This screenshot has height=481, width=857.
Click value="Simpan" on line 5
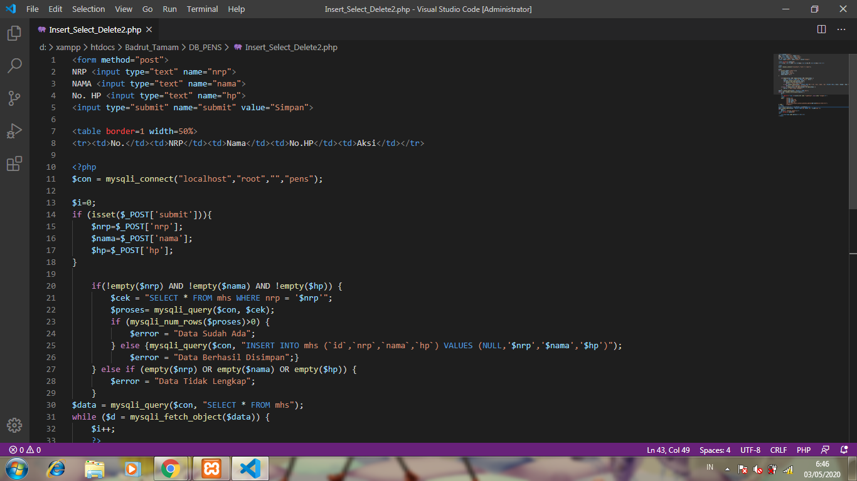point(275,108)
